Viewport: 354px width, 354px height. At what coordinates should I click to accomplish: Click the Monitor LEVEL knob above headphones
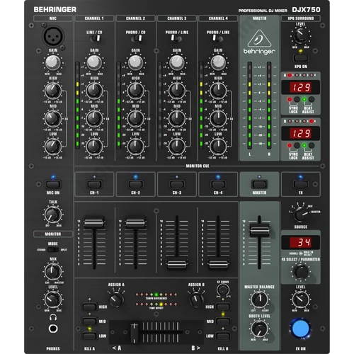pos(53,299)
